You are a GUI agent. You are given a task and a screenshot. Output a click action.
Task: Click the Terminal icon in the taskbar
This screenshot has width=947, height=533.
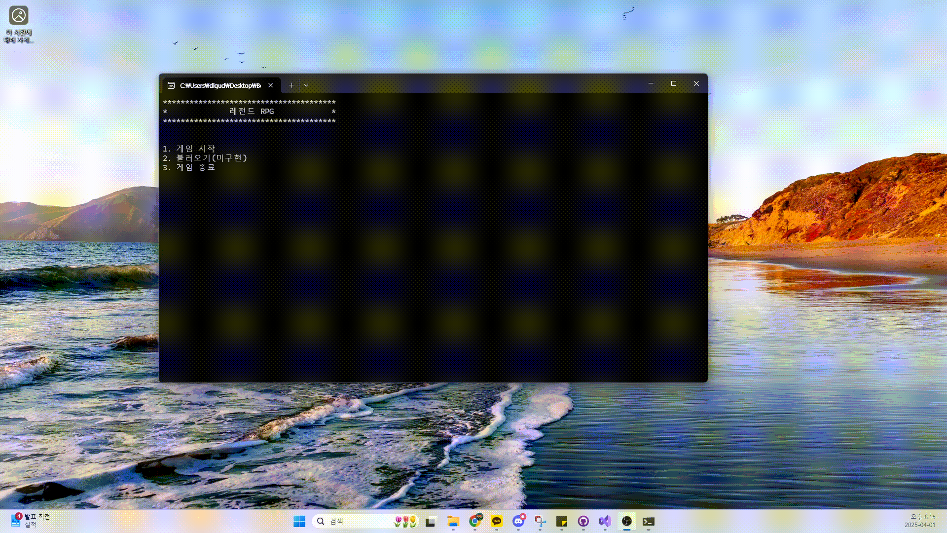(649, 521)
